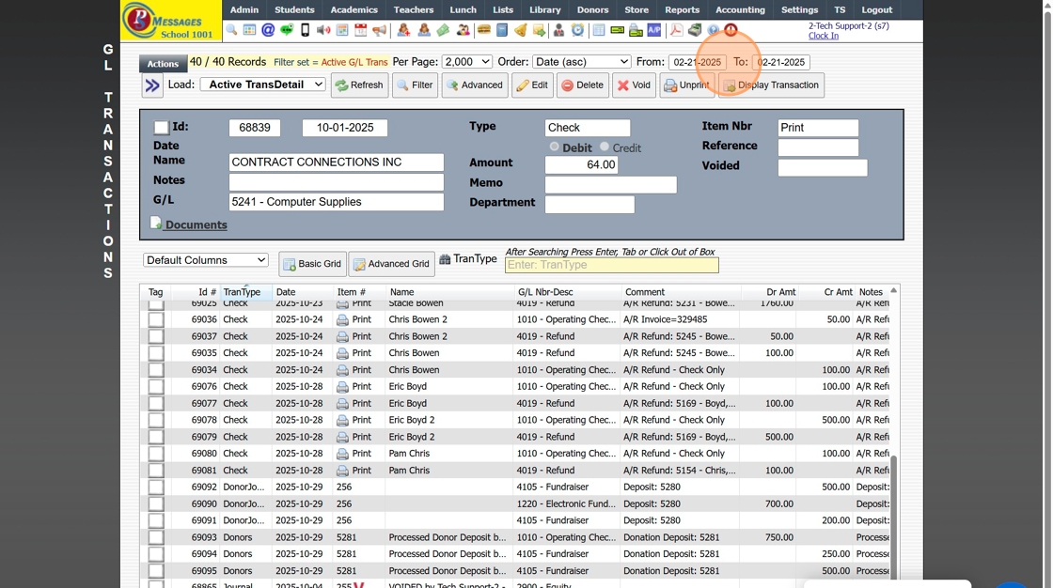Click the mobile phone icon
Image resolution: width=1053 pixels, height=588 pixels.
pos(305,30)
